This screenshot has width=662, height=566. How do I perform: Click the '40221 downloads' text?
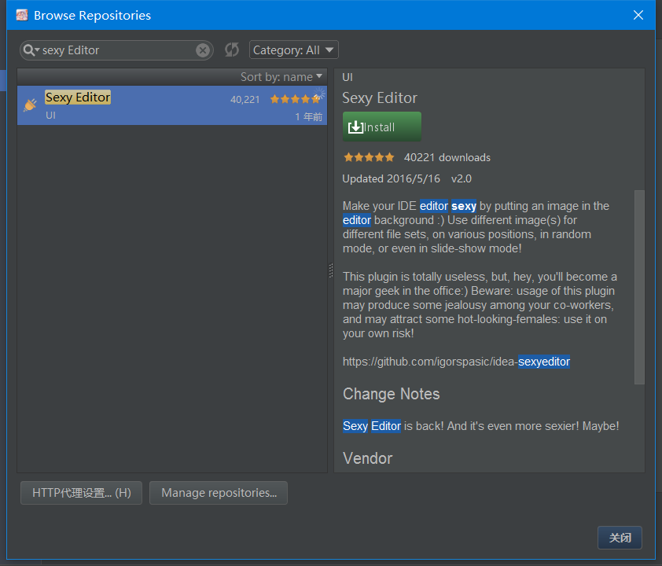[447, 157]
